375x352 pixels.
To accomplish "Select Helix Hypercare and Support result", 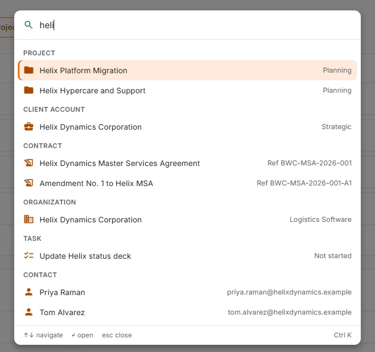I will (187, 91).
